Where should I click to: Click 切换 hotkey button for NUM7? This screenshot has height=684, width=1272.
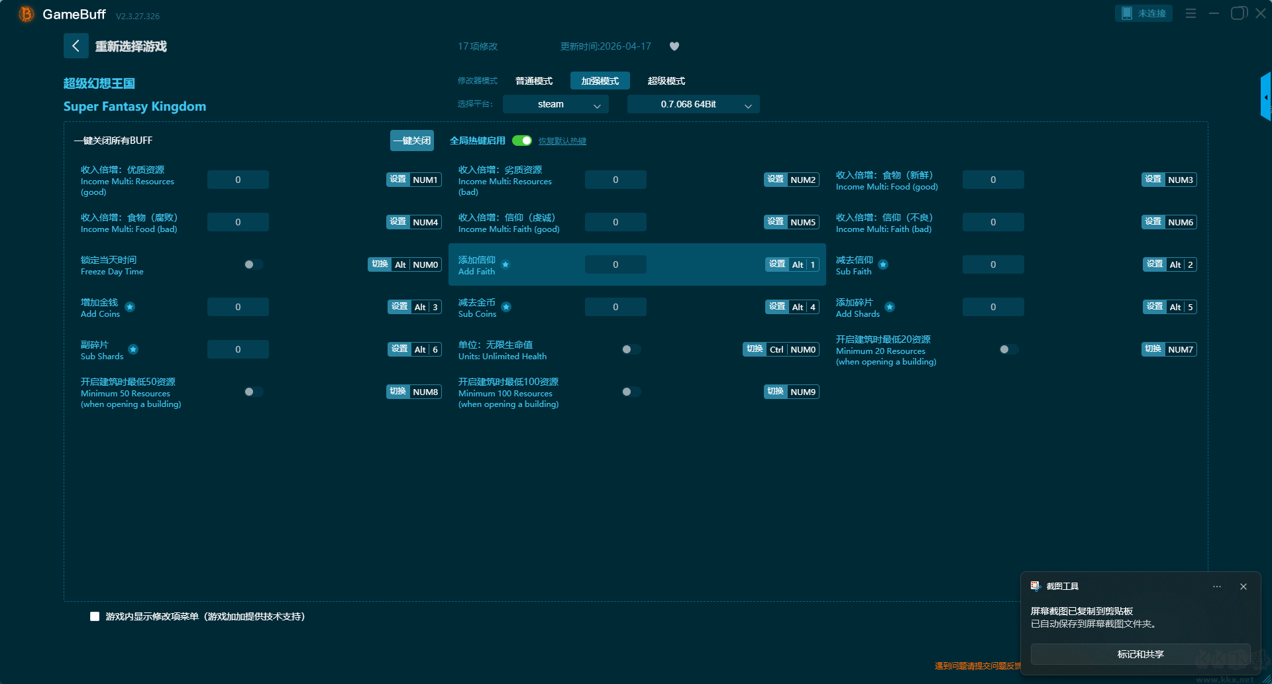tap(1153, 349)
